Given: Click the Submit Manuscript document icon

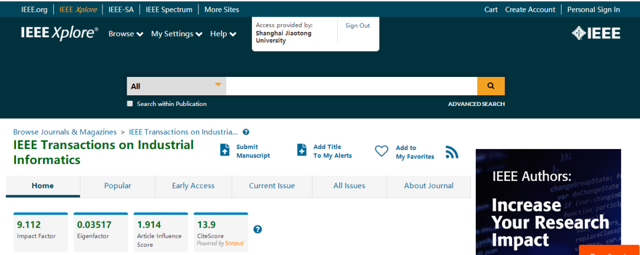Looking at the screenshot, I should tap(225, 150).
